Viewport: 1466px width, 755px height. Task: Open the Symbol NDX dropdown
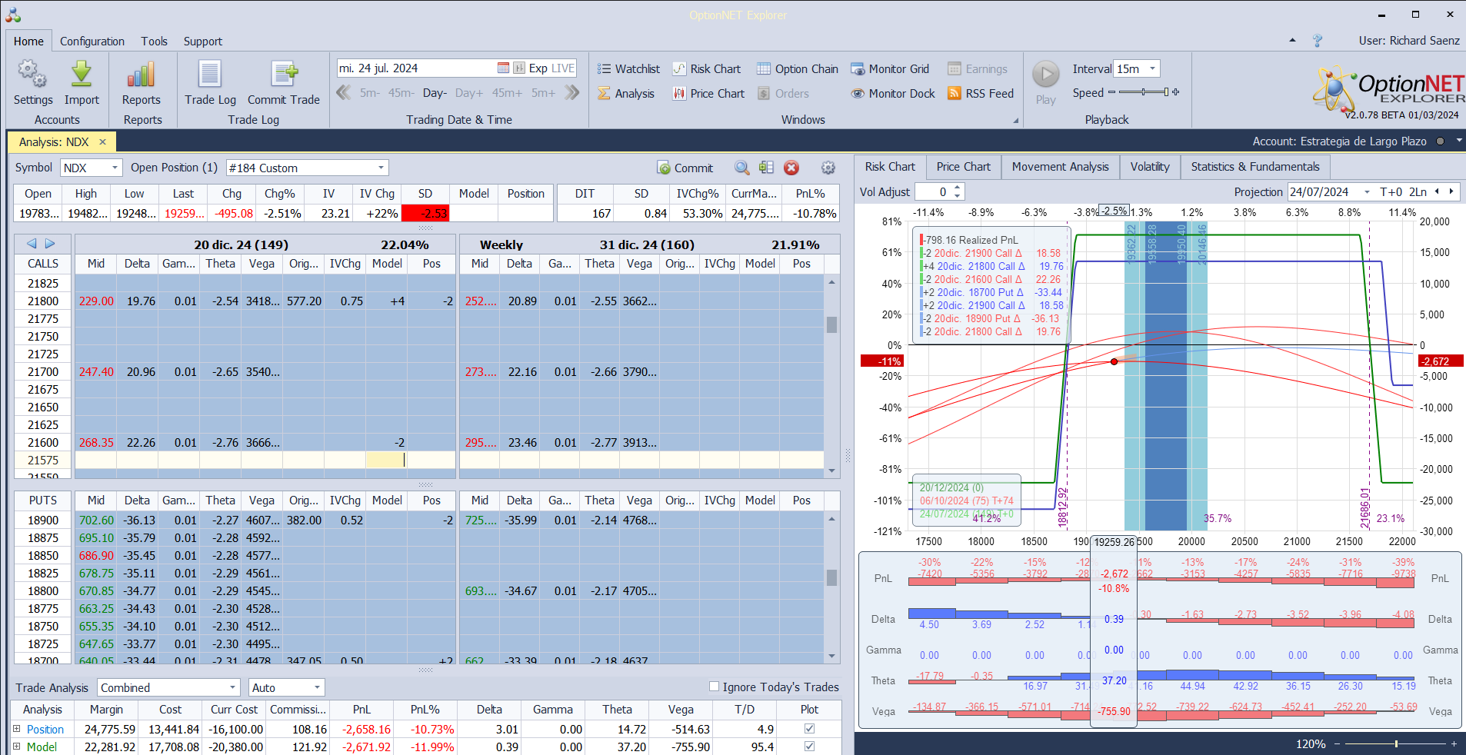[x=115, y=168]
